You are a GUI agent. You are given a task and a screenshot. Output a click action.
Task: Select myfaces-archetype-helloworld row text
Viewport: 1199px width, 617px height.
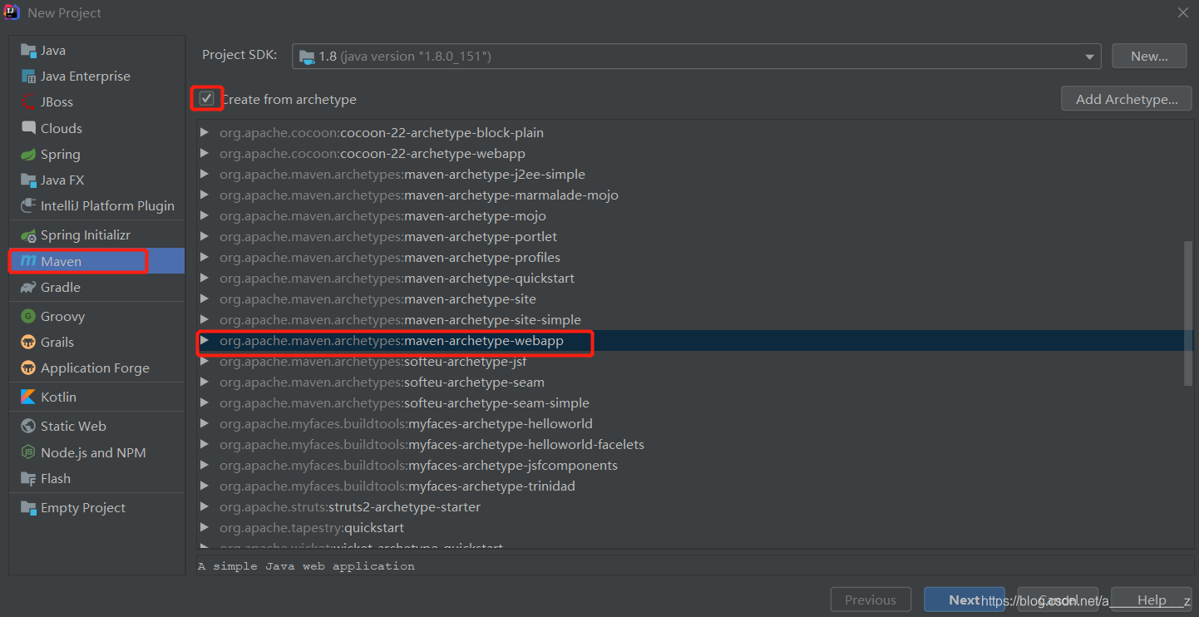pos(406,423)
